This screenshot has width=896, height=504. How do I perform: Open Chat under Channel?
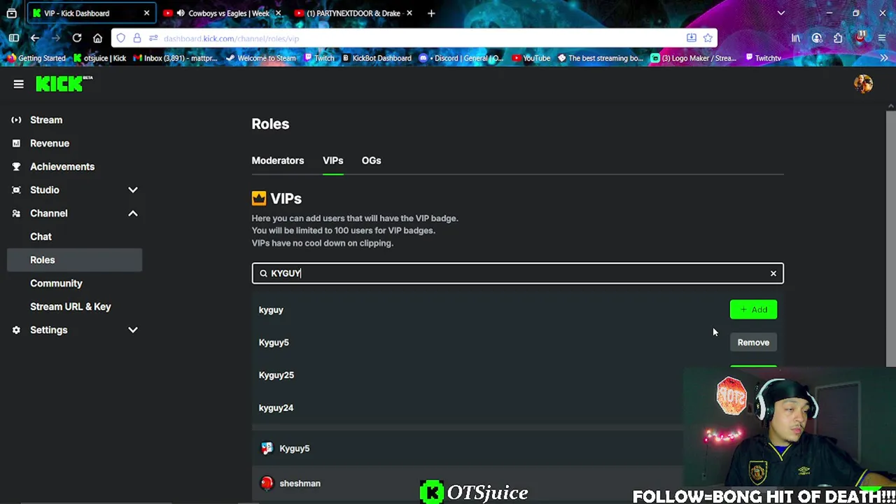point(41,237)
